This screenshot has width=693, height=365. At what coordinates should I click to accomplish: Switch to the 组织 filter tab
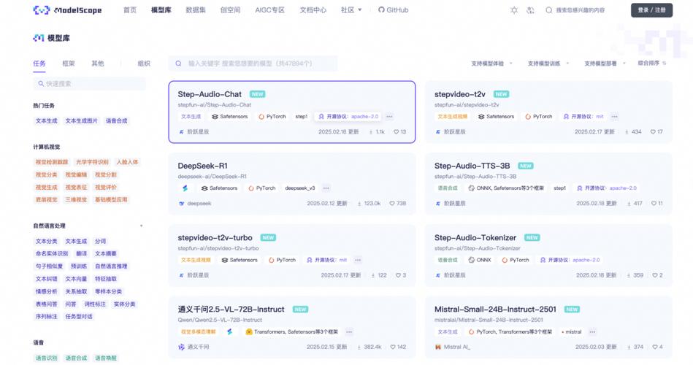144,64
